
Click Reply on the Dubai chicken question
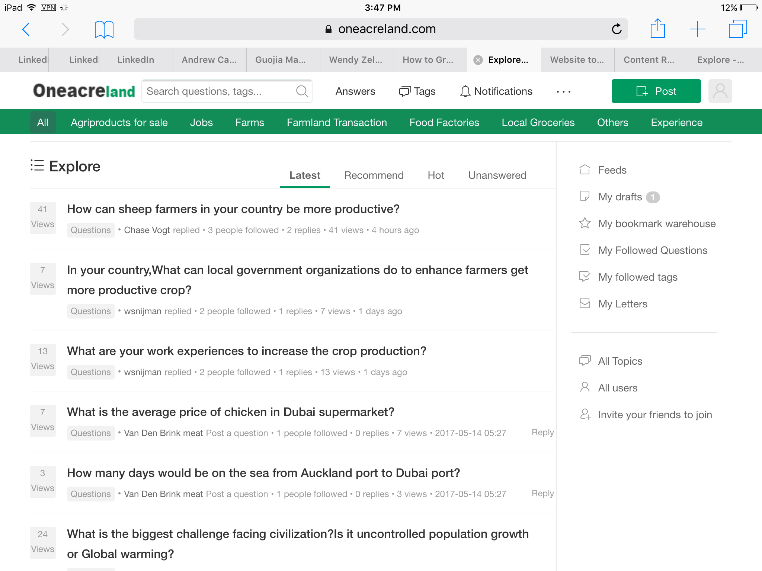[542, 432]
